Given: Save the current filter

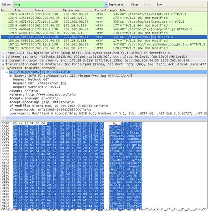Looking at the screenshot, I should point(159,5).
